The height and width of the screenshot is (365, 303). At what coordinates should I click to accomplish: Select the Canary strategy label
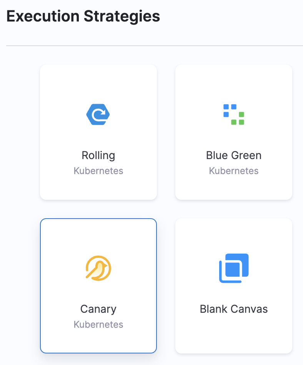[x=98, y=309]
